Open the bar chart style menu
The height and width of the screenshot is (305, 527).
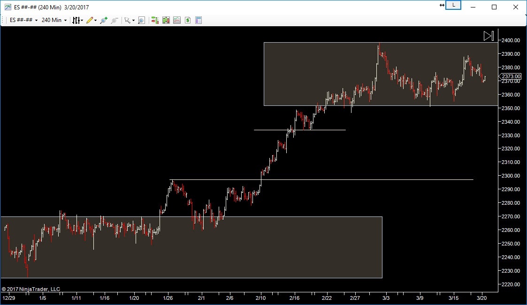(x=77, y=20)
